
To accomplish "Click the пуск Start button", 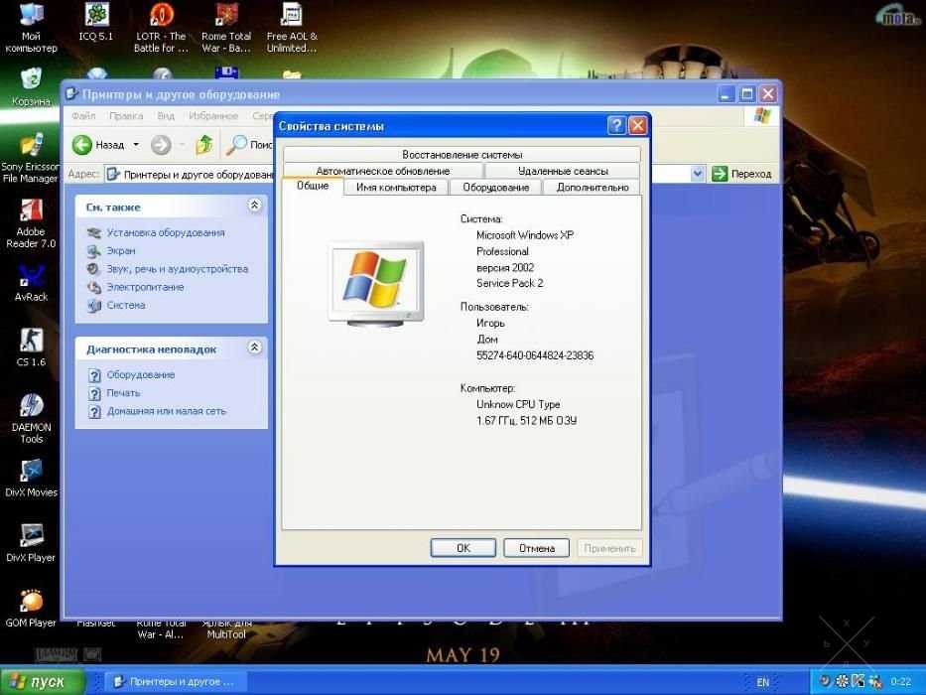I will [42, 681].
